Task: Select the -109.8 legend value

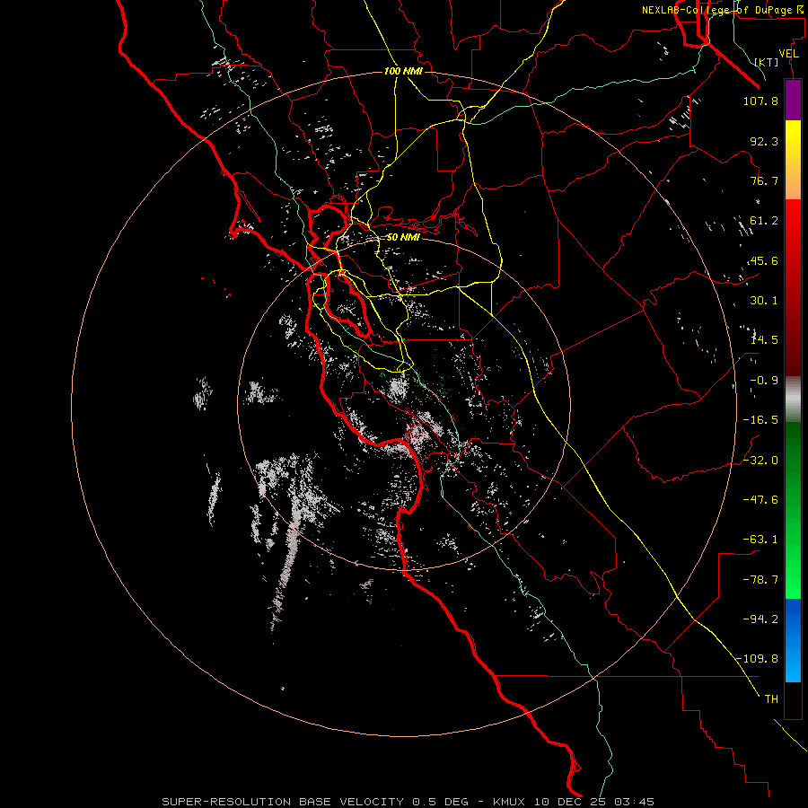Action: pyautogui.click(x=758, y=659)
